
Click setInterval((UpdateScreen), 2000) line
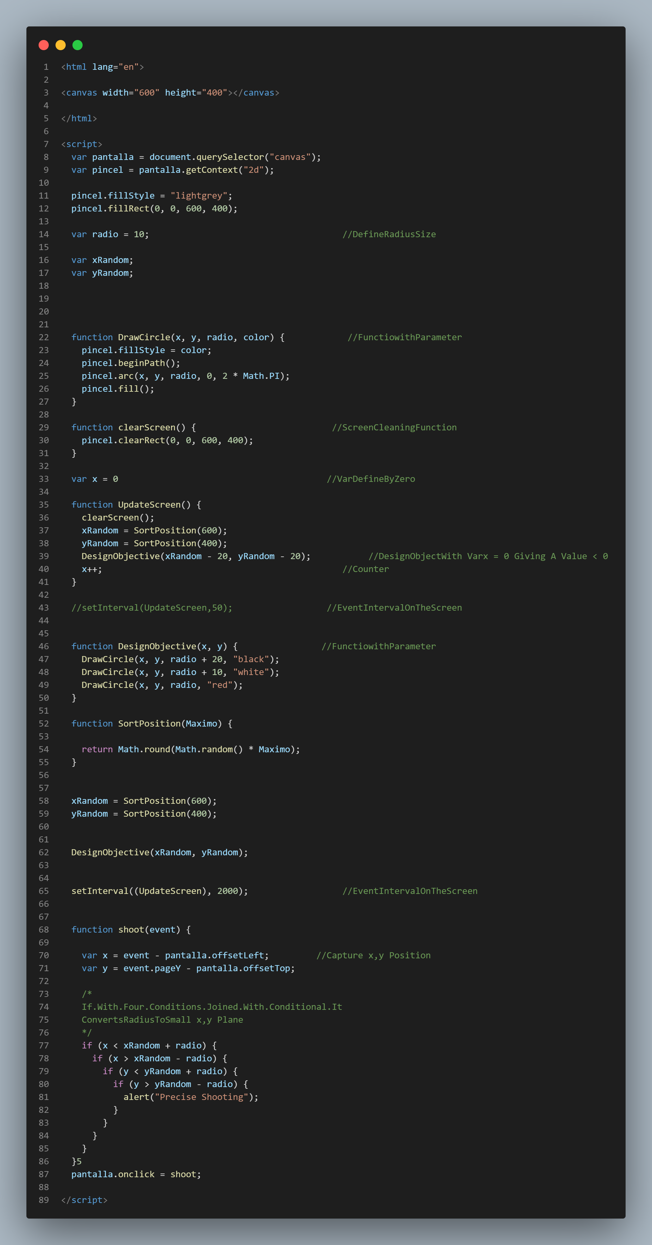[159, 891]
